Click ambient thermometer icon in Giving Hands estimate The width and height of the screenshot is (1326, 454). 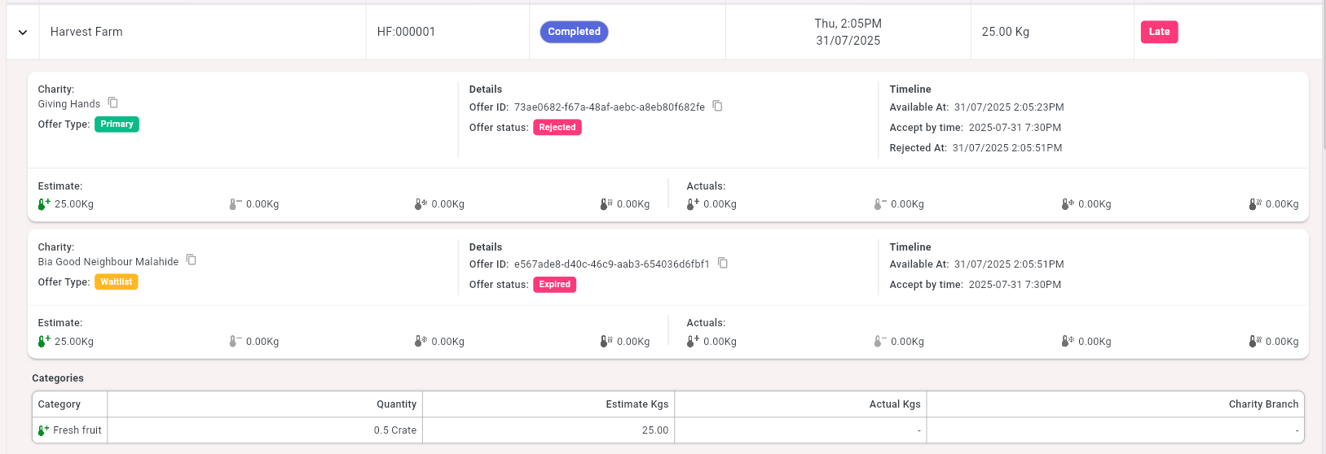click(x=235, y=204)
